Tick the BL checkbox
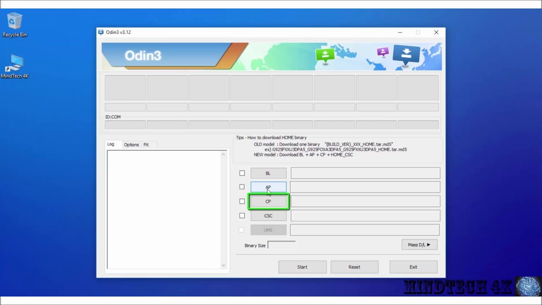The height and width of the screenshot is (305, 542). click(x=242, y=173)
